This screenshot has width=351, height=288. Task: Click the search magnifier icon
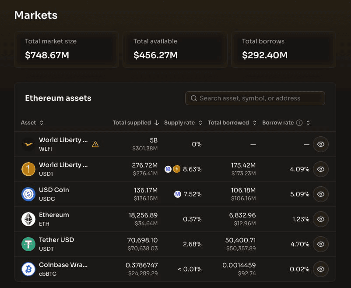[x=194, y=98]
